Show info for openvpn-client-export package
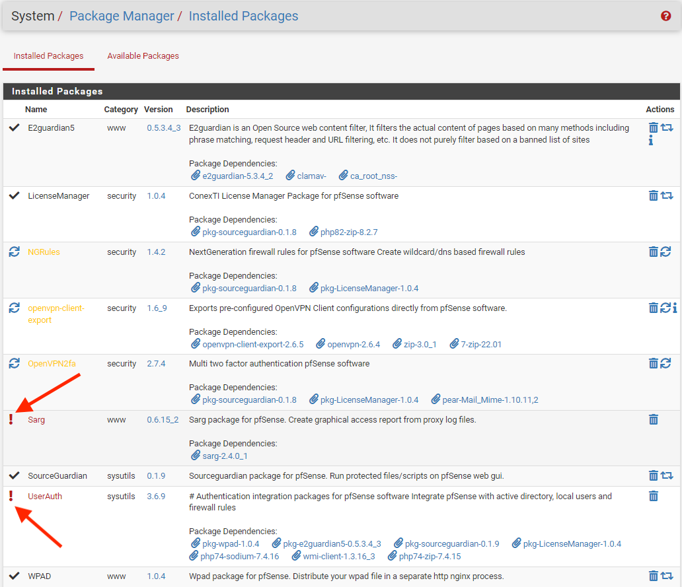Image resolution: width=682 pixels, height=587 pixels. coord(675,308)
